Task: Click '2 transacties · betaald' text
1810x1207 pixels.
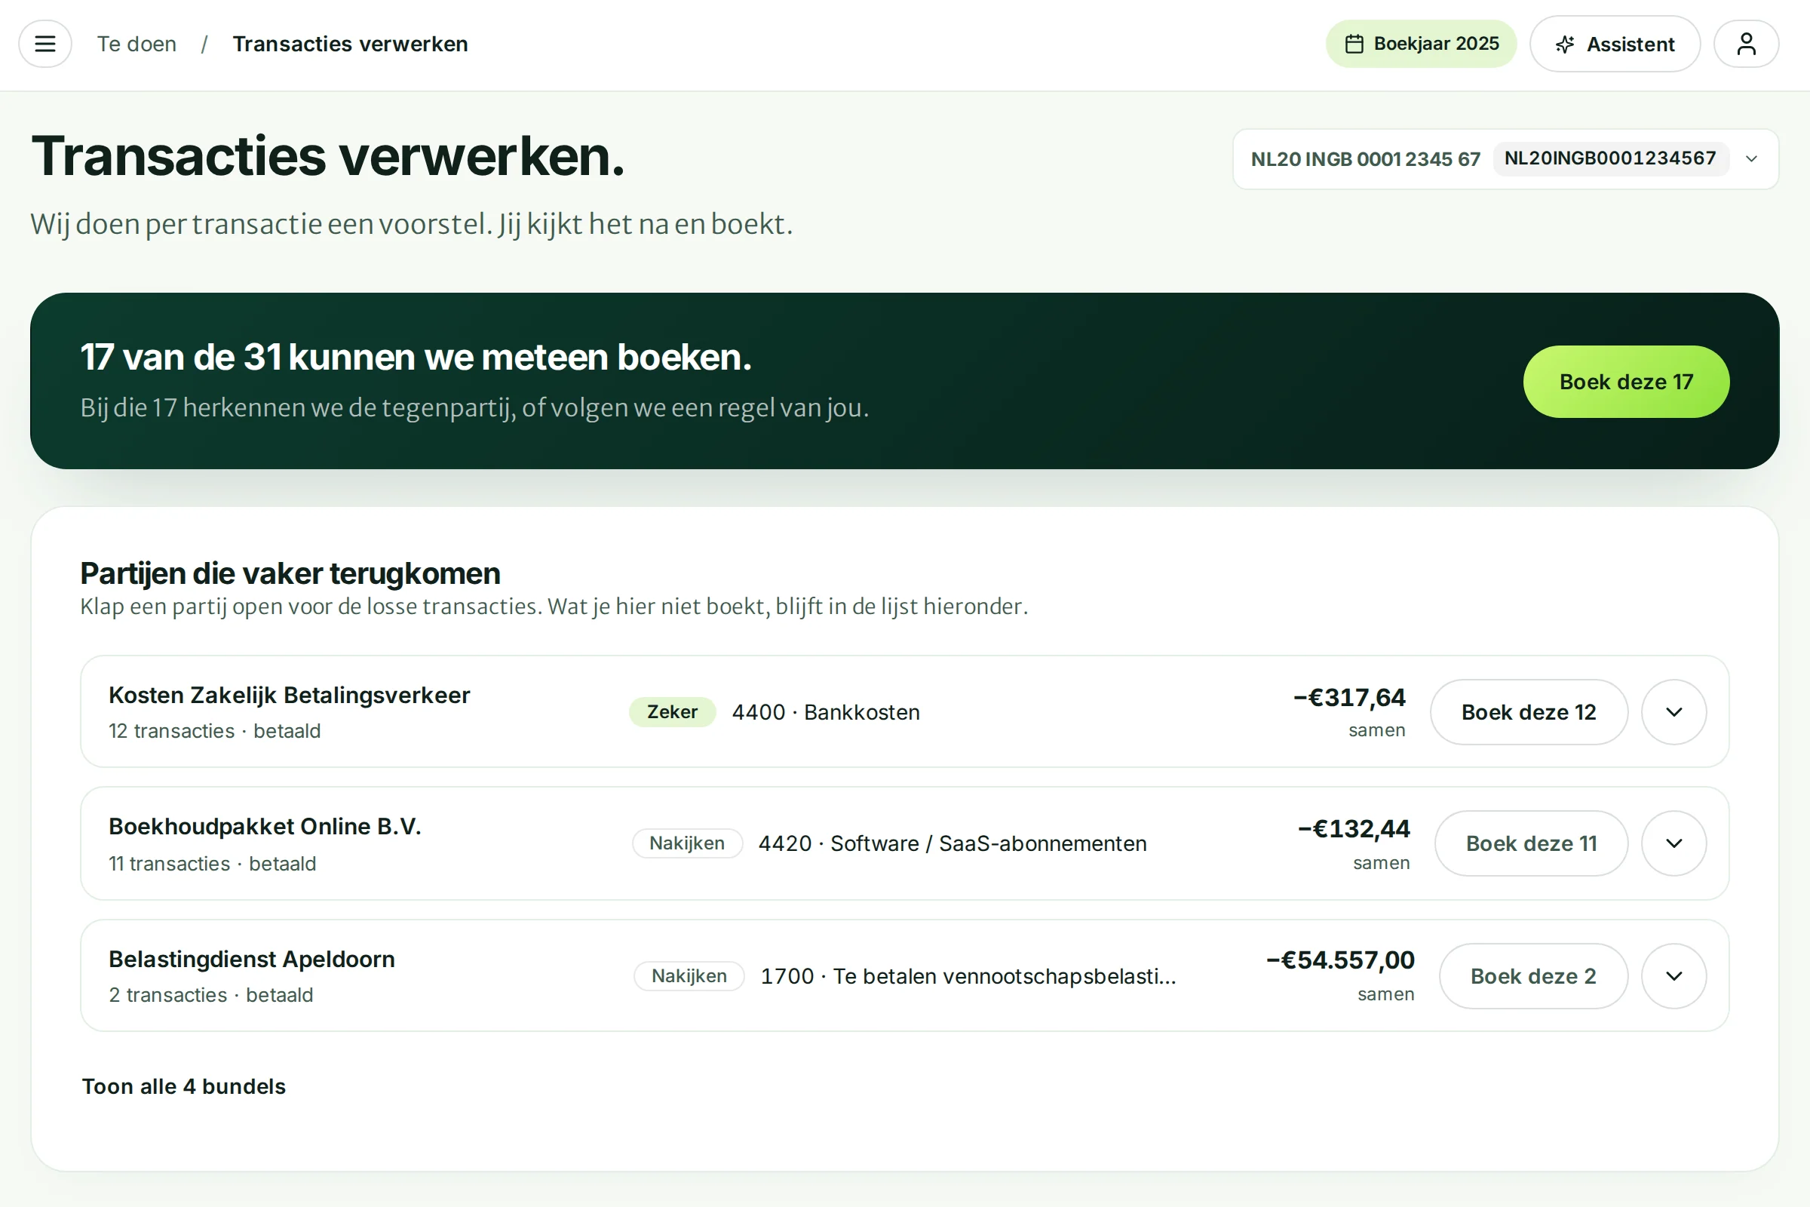Action: pos(211,994)
